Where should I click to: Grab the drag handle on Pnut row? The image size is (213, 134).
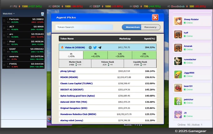tap(4, 43)
